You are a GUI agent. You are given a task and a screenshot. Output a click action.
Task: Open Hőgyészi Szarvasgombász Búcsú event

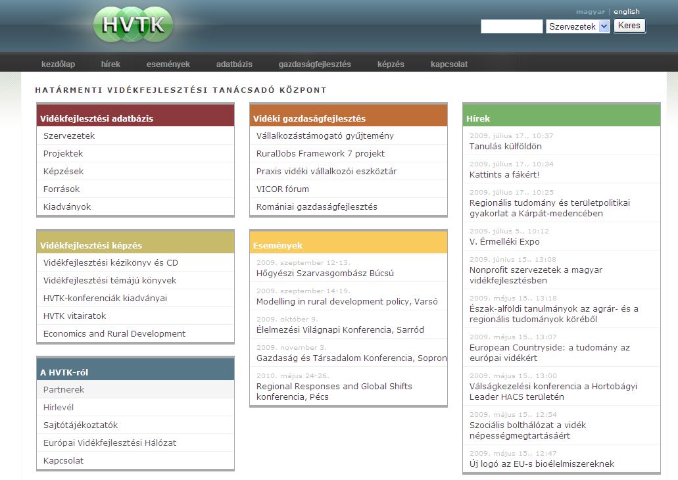click(325, 274)
